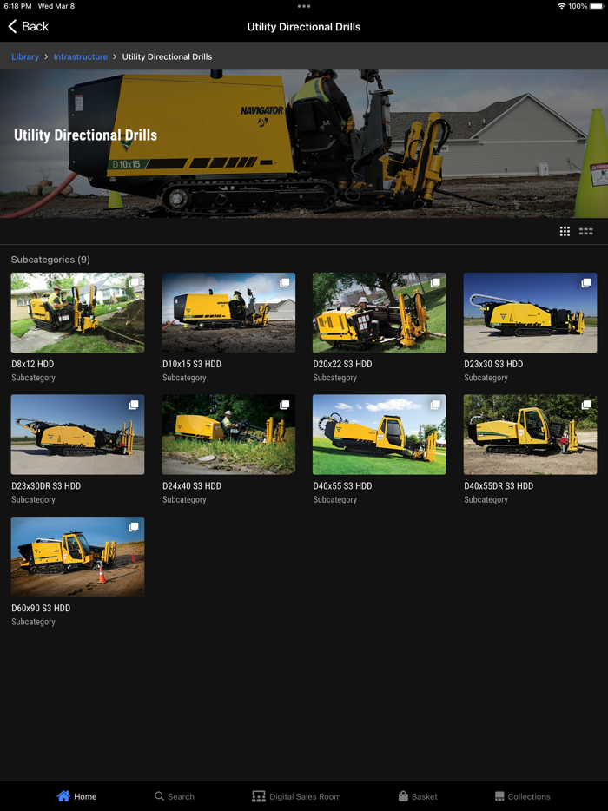608x811 pixels.
Task: Open the Digital Sales Room tab
Action: [296, 796]
